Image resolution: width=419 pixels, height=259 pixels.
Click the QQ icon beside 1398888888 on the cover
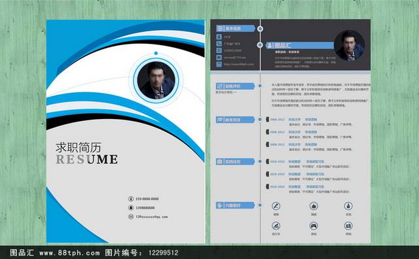[131, 208]
